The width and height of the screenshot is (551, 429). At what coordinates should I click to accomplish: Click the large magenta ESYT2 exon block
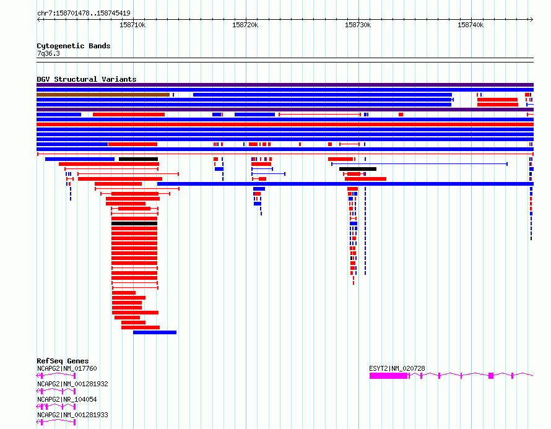click(388, 376)
